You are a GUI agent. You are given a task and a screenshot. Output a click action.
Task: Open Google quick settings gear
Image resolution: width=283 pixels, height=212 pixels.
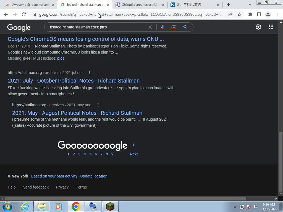tap(258, 27)
